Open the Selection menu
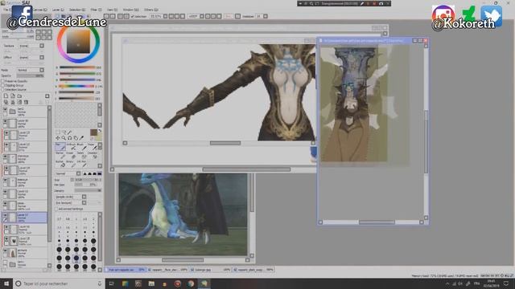 (x=77, y=10)
